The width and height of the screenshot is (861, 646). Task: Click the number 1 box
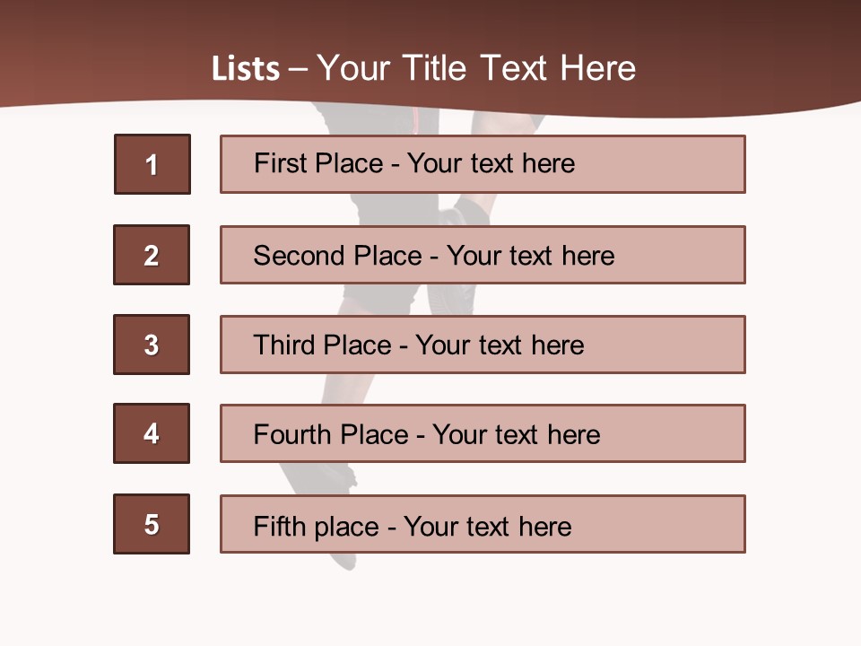[x=152, y=164]
